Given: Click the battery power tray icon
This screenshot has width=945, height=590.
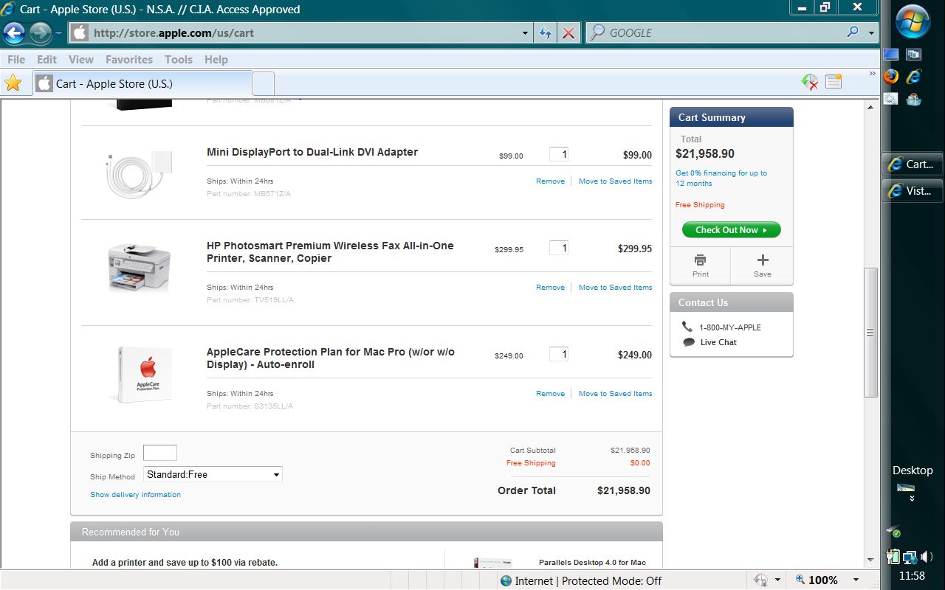Looking at the screenshot, I should tap(893, 557).
